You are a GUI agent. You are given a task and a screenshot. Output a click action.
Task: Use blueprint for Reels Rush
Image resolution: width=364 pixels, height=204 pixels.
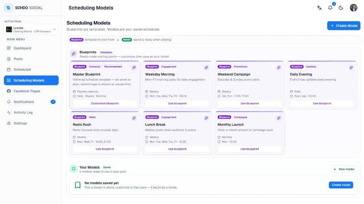(x=105, y=149)
